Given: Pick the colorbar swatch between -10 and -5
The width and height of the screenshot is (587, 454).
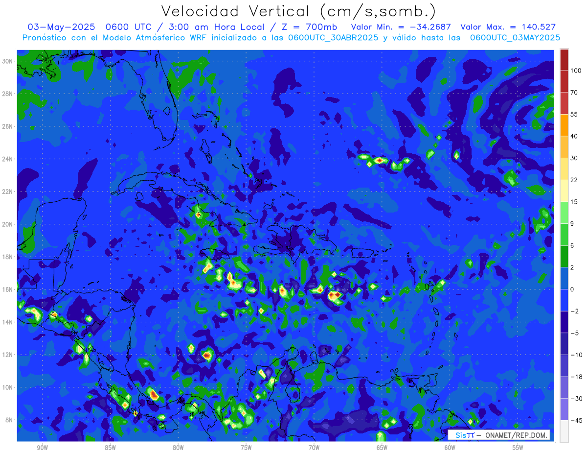Looking at the screenshot, I should (564, 344).
